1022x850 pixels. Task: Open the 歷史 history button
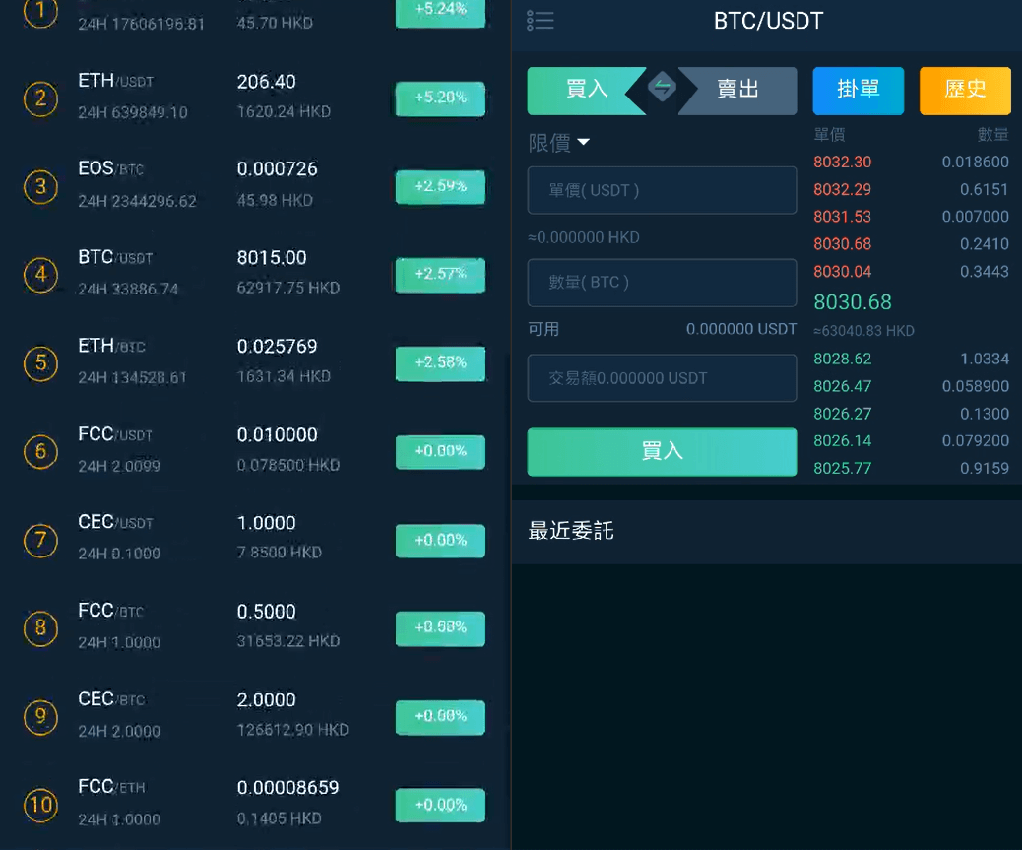coord(965,91)
